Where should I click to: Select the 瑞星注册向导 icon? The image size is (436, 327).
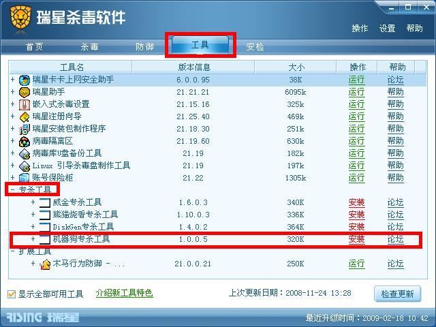coord(25,116)
